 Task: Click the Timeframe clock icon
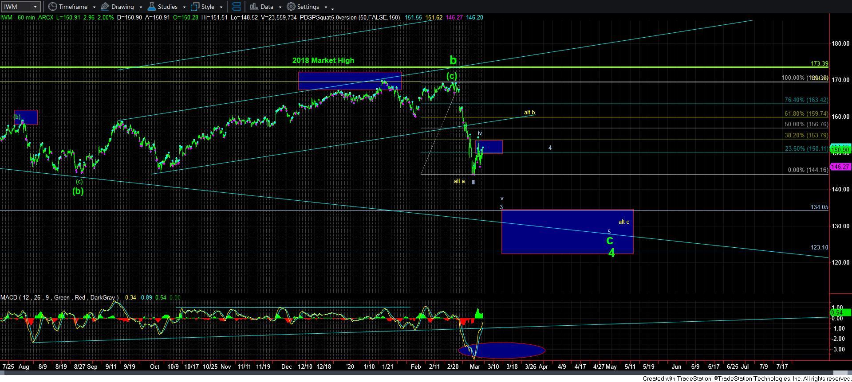(52, 7)
